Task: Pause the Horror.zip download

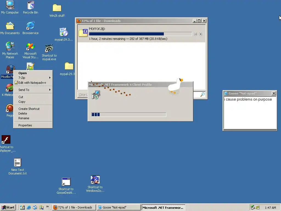Action: [x=195, y=34]
